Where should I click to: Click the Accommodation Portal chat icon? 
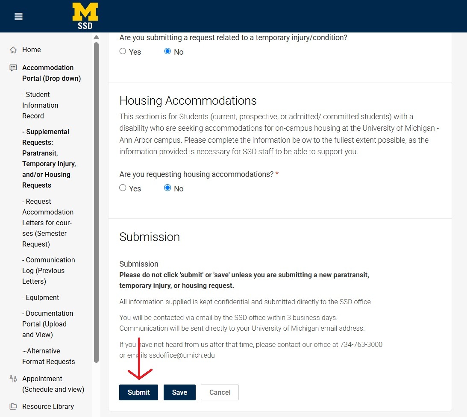coord(13,68)
